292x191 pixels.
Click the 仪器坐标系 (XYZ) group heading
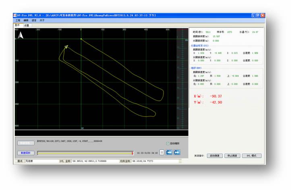click(x=200, y=46)
